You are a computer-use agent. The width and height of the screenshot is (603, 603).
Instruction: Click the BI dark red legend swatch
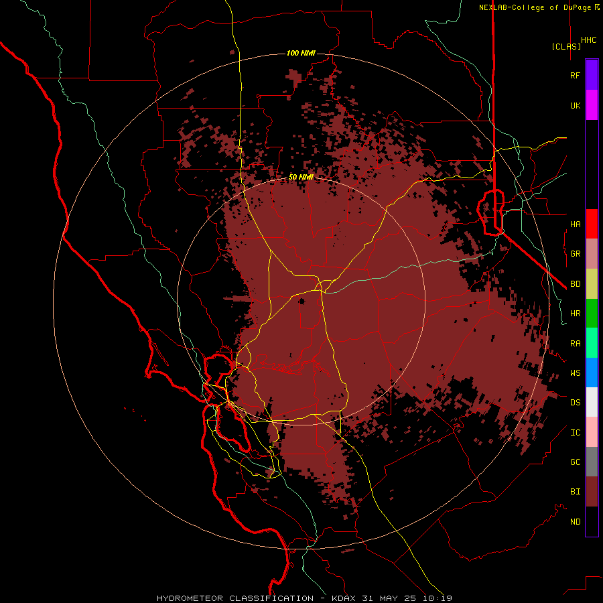(x=592, y=492)
